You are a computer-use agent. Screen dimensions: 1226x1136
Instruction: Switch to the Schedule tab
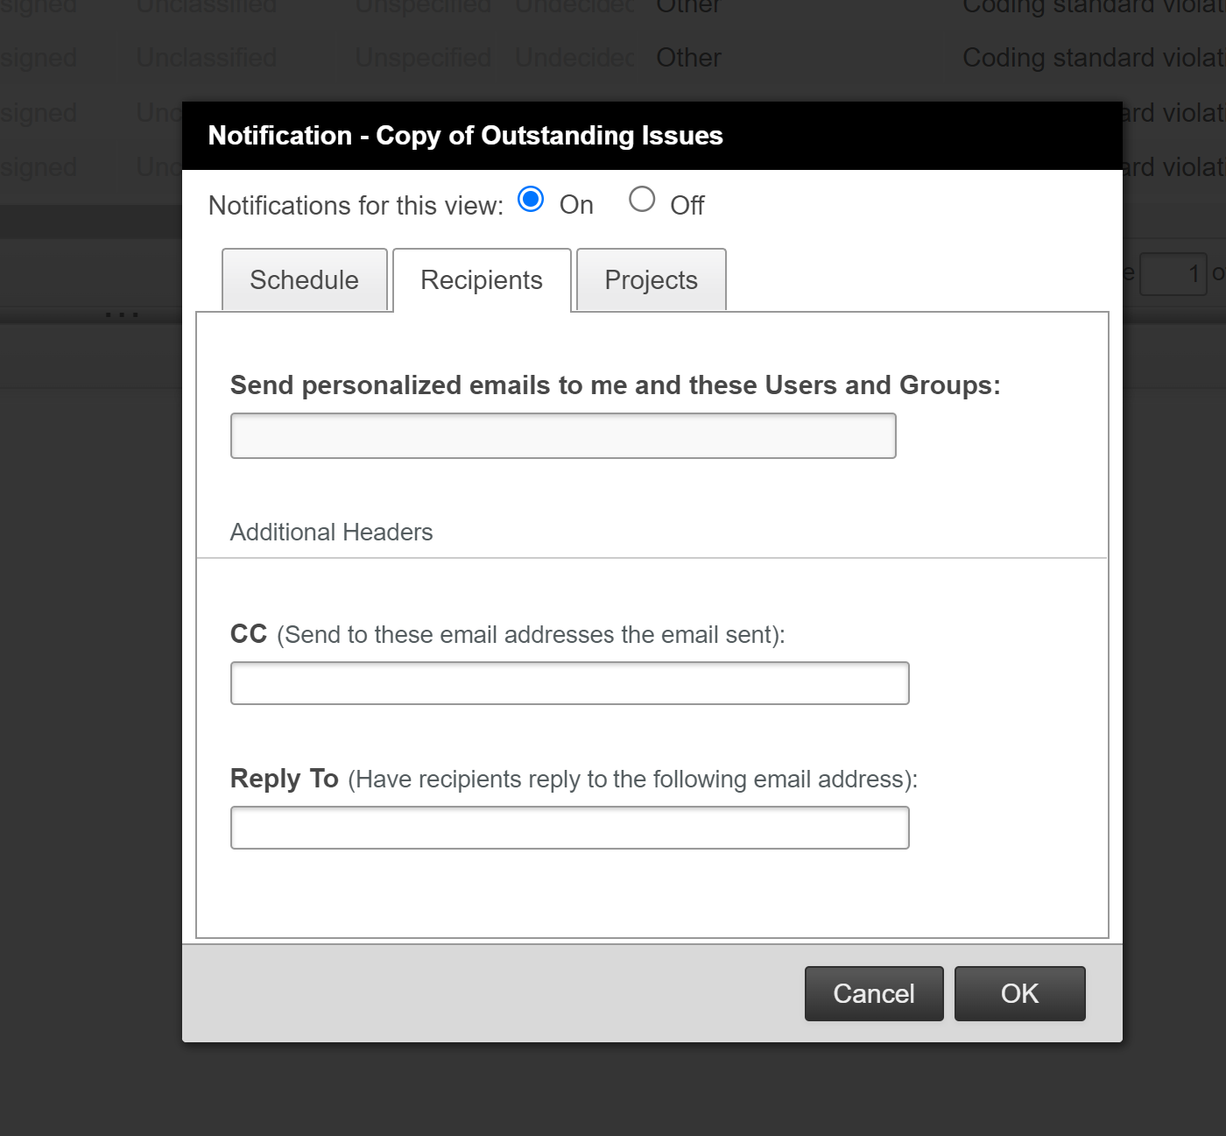click(x=304, y=280)
